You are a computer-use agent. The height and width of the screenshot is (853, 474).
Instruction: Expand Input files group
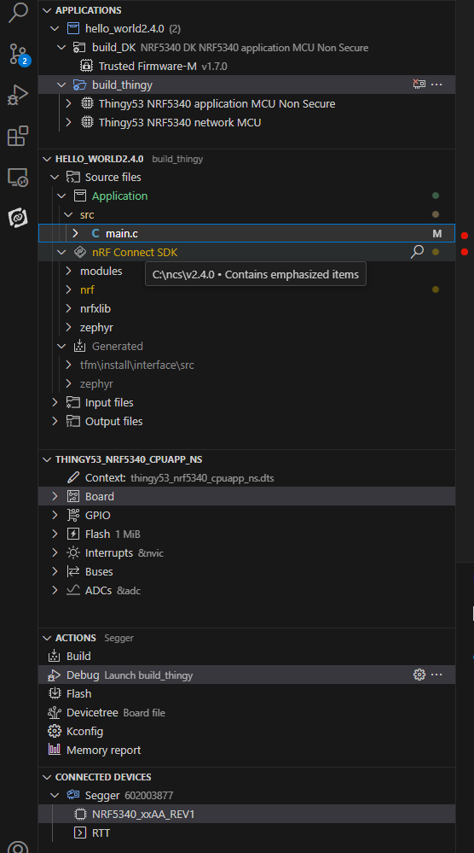coord(55,402)
